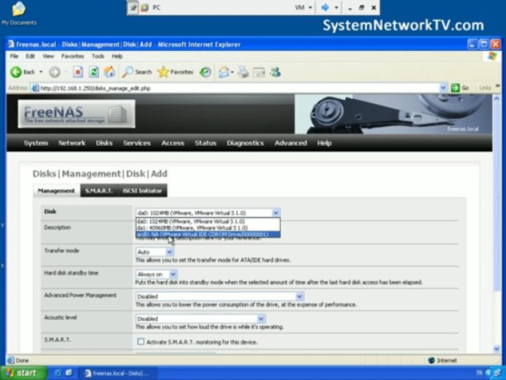Click the FreeNAS logo banner

click(76, 113)
